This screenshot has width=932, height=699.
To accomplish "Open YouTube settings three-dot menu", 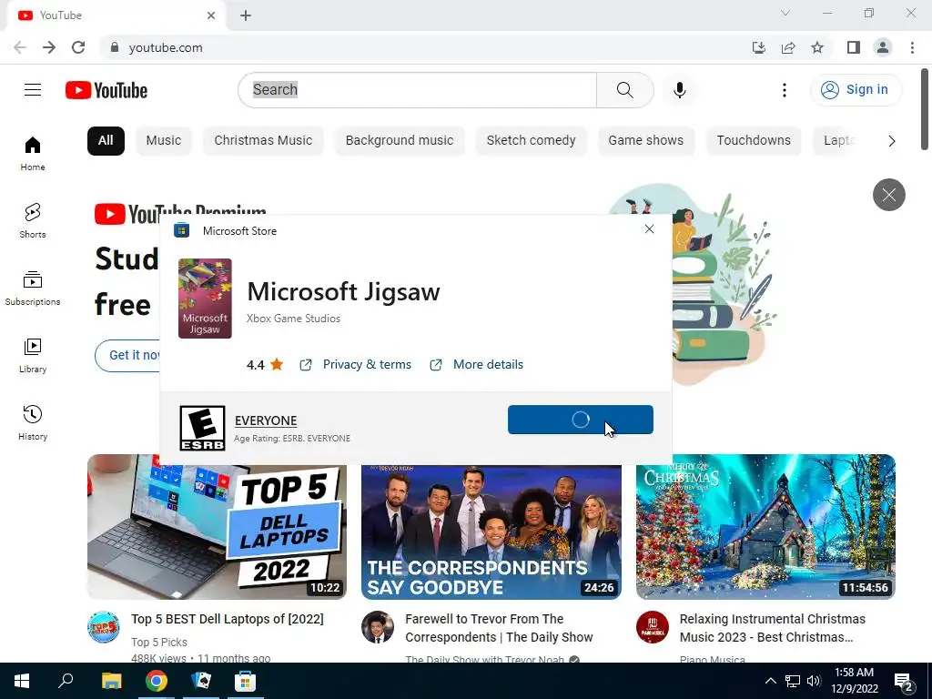I will coord(785,90).
